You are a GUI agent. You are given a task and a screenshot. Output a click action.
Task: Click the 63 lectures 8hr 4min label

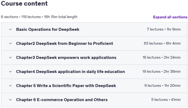(162, 43)
